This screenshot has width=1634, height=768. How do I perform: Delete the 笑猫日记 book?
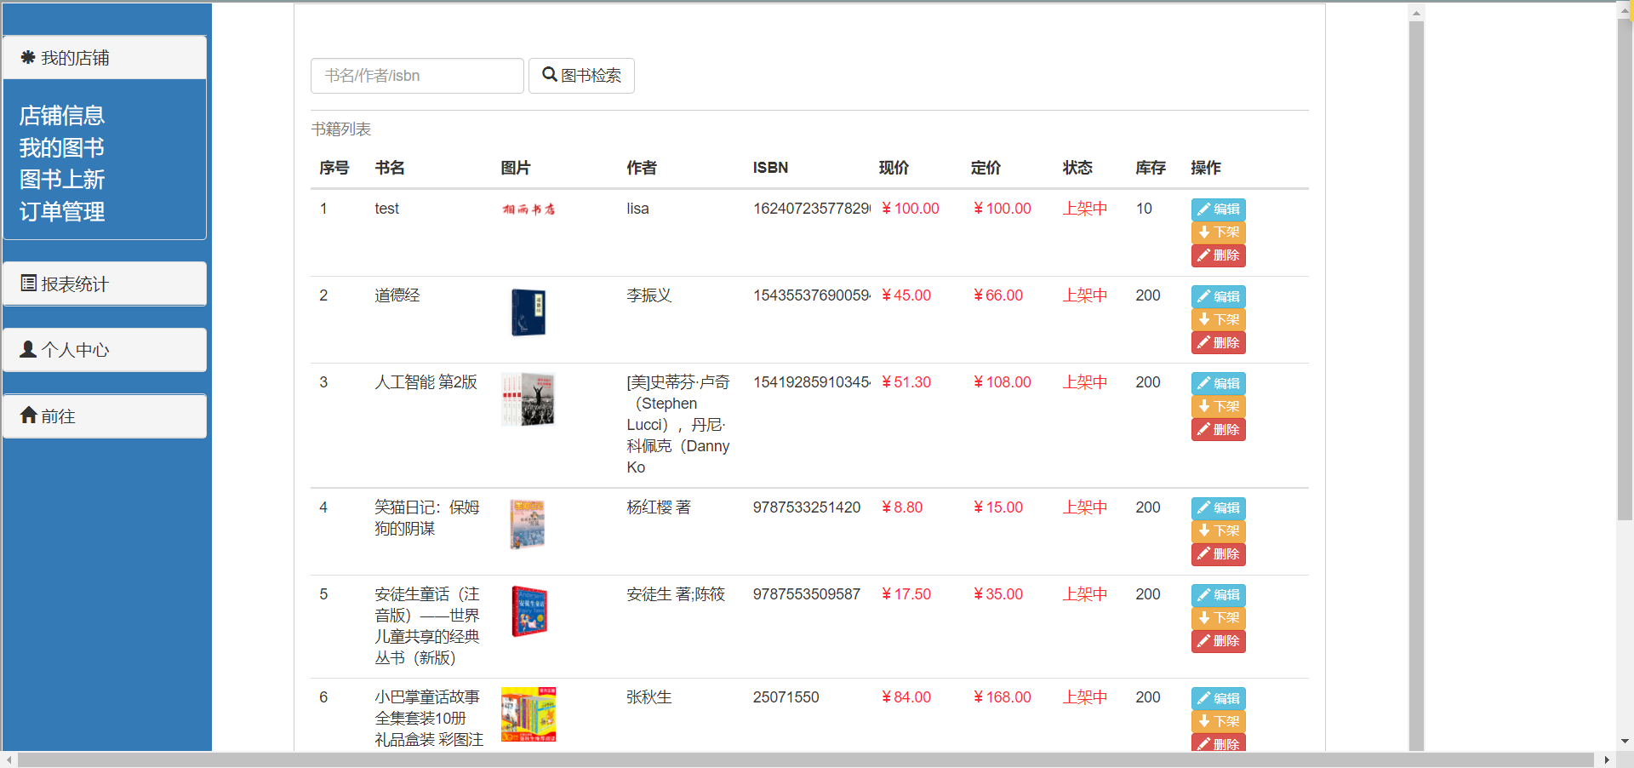[x=1218, y=554]
